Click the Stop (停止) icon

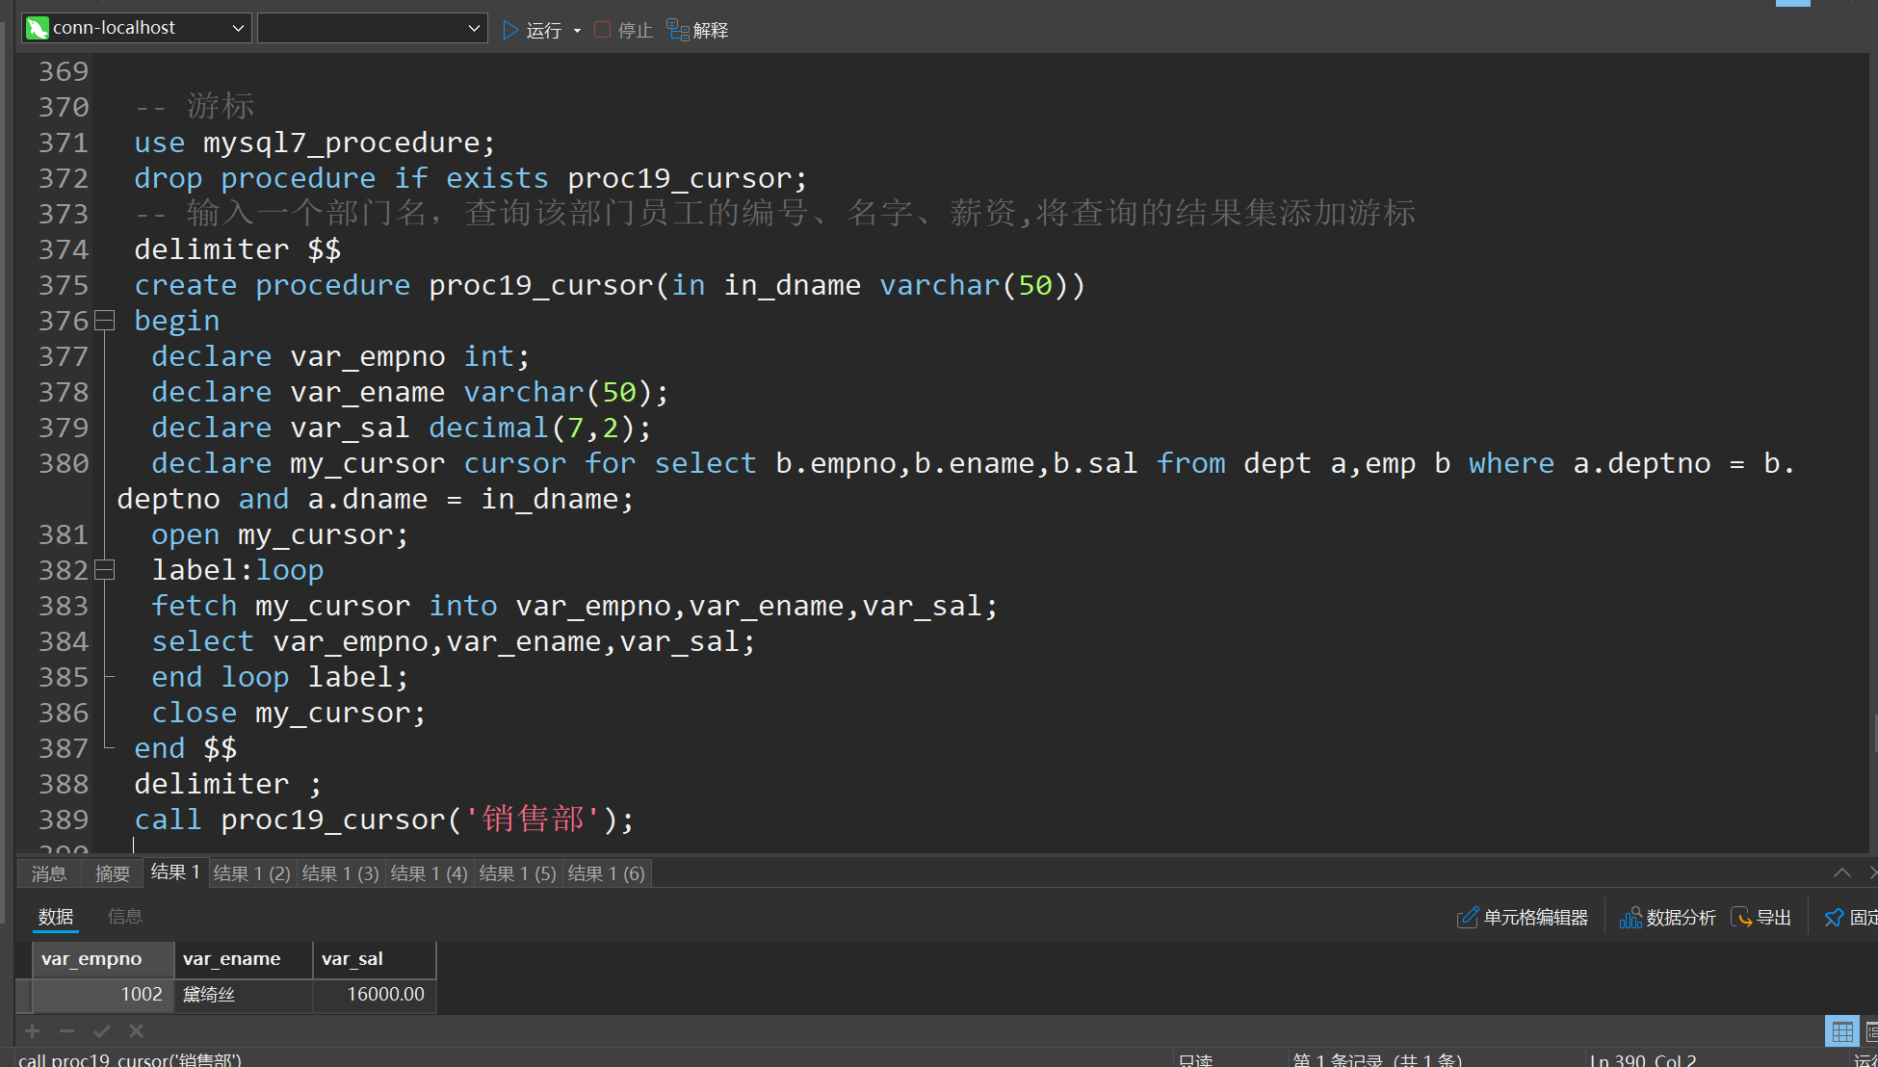point(603,30)
